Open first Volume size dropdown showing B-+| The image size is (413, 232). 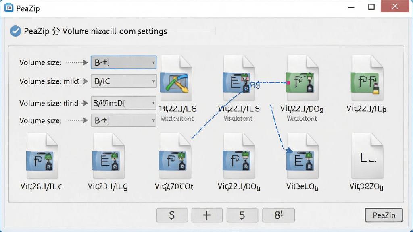point(123,62)
